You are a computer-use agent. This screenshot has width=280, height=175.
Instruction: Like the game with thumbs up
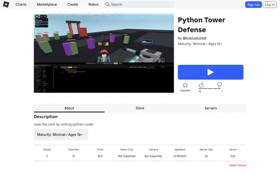coord(201,85)
